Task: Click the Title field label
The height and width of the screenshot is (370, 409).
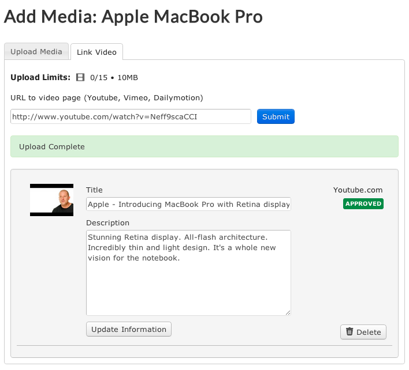Action: 94,190
